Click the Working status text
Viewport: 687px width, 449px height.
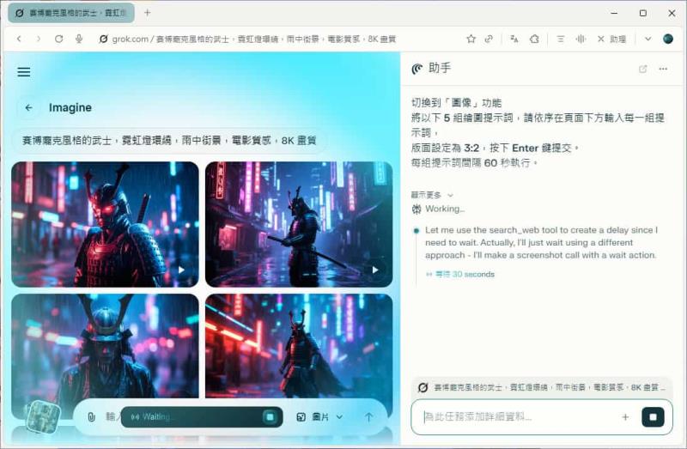(445, 209)
